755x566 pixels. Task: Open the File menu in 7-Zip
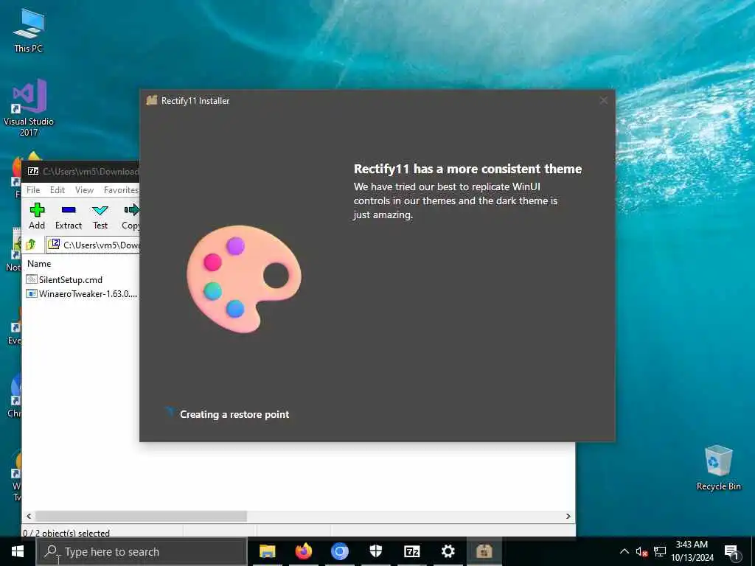click(33, 190)
